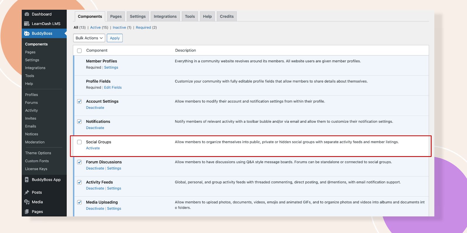Click the Media library icon

pyautogui.click(x=27, y=202)
